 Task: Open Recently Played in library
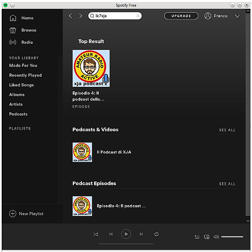coord(26,75)
